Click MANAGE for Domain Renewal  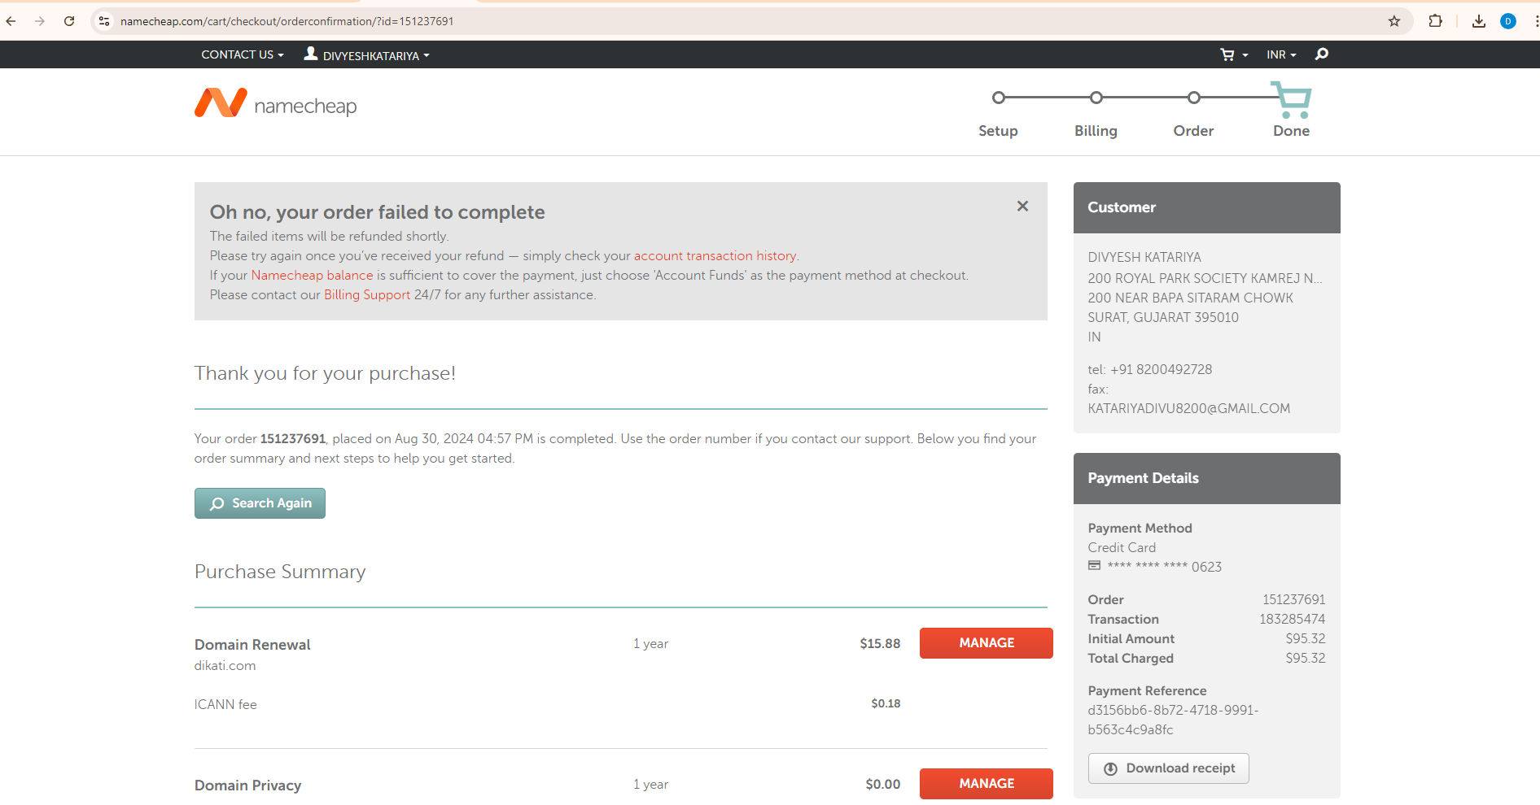[986, 643]
